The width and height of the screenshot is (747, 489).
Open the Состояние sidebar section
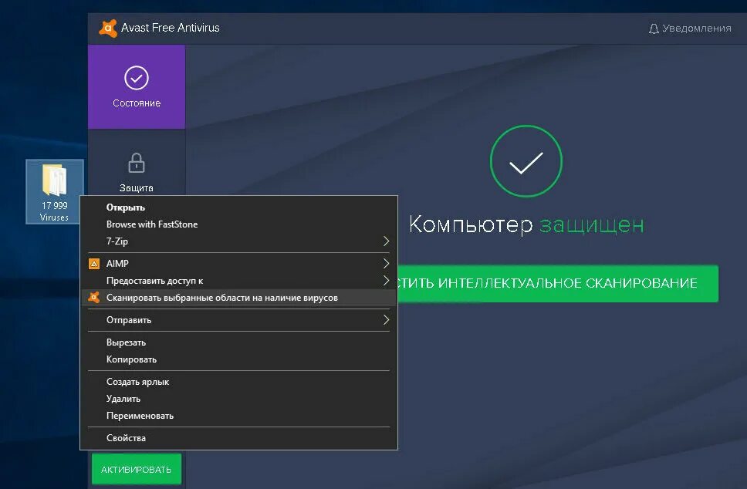tap(137, 86)
